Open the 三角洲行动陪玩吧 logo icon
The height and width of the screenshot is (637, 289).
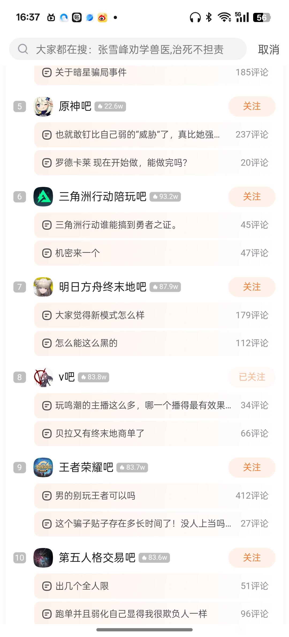click(43, 197)
